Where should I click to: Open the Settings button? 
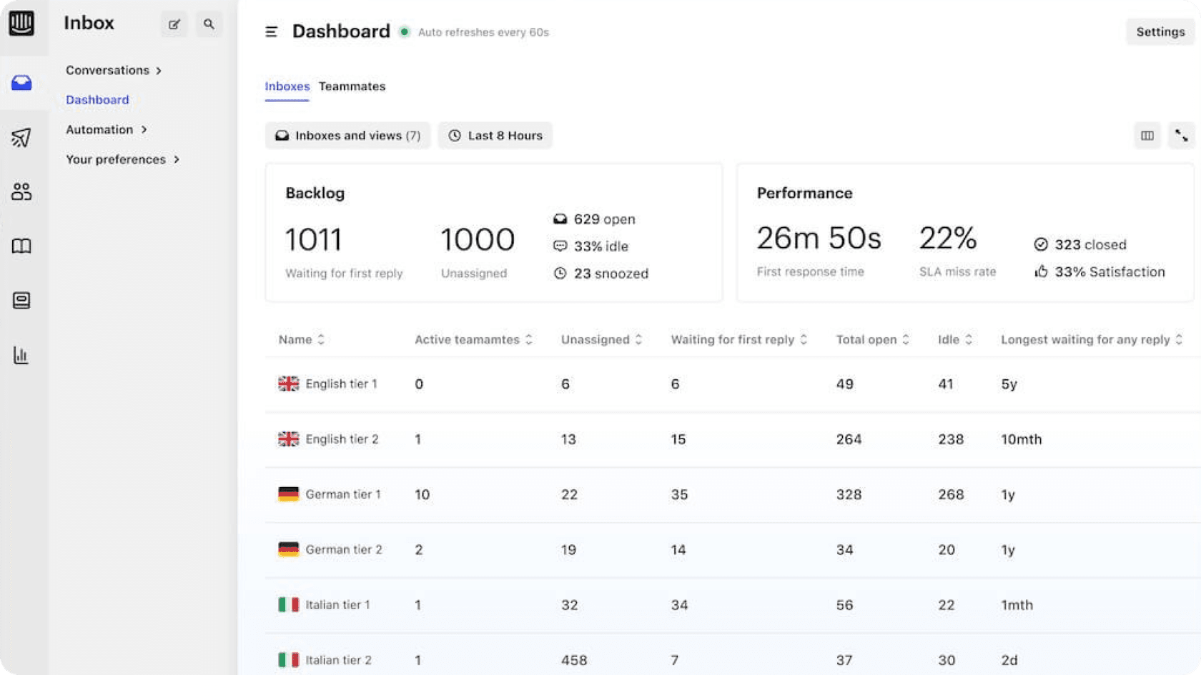[x=1160, y=31]
